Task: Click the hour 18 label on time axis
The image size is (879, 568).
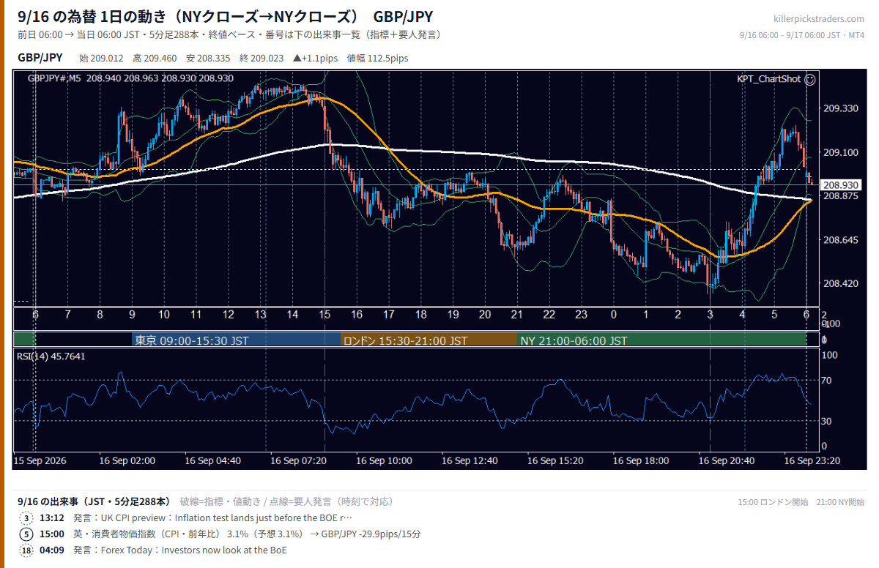Action: click(x=421, y=314)
